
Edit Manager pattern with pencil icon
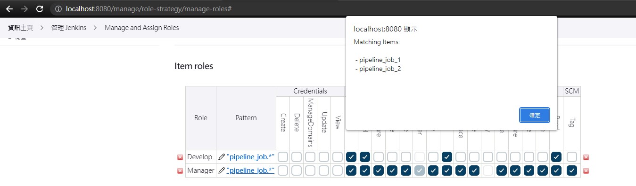tap(222, 170)
